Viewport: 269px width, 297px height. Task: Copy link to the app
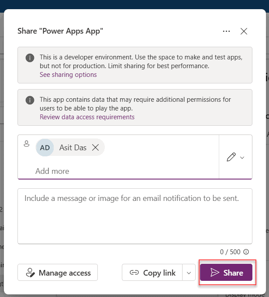[x=152, y=273]
